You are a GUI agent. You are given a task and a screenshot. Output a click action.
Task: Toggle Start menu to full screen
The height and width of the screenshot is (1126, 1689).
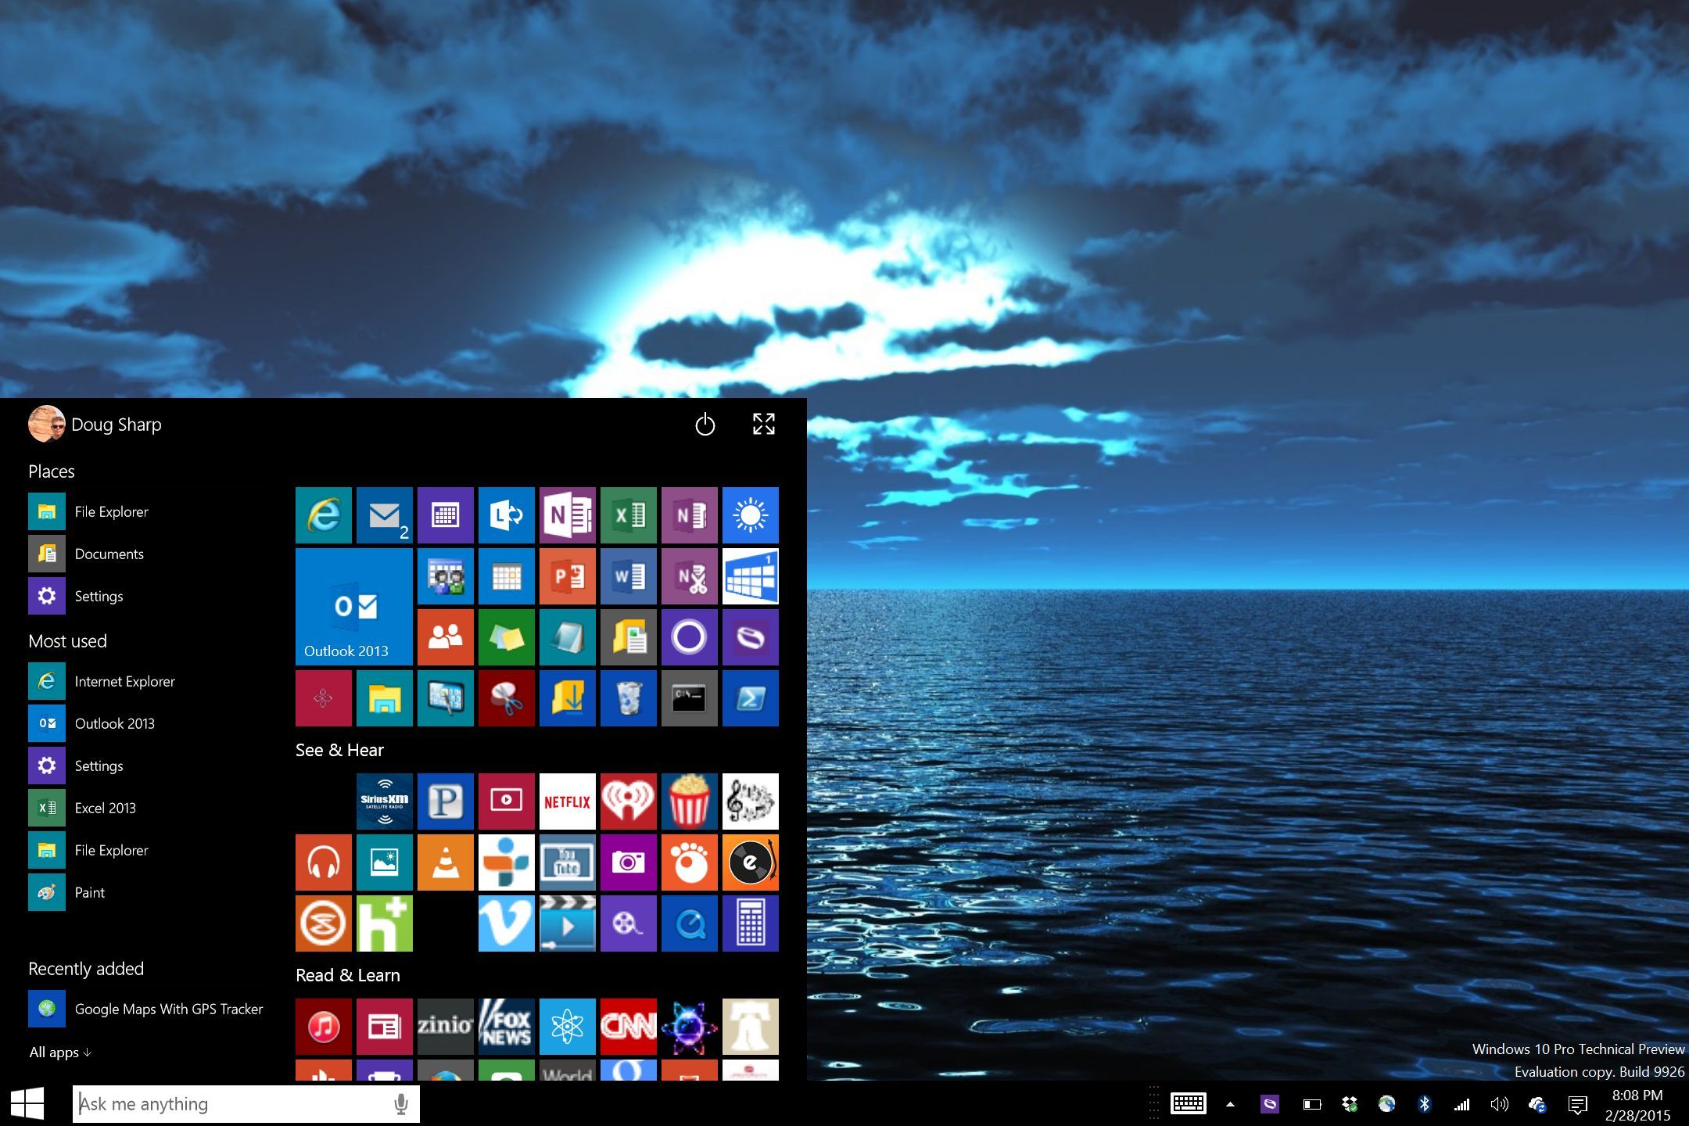tap(763, 424)
